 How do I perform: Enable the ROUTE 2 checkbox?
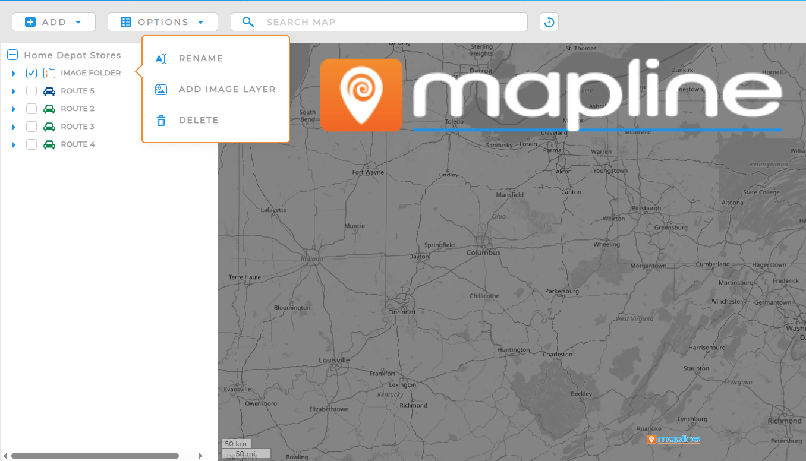32,109
